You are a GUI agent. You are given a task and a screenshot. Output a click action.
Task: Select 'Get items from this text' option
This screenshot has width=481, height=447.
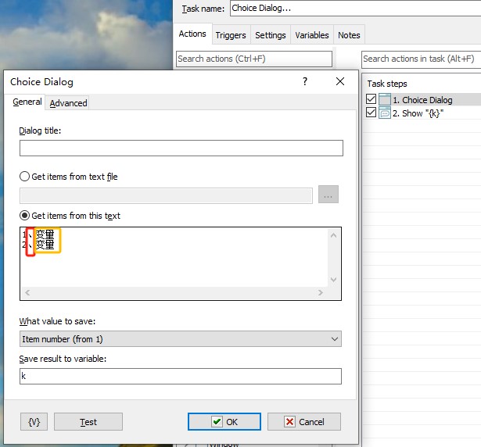(25, 216)
